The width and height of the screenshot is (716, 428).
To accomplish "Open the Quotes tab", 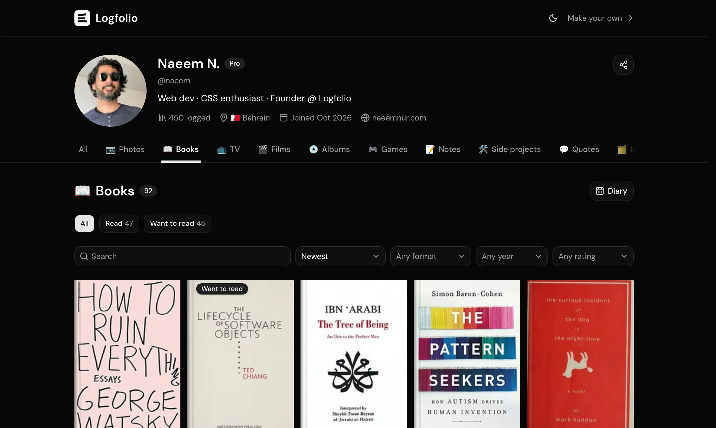I will coord(579,150).
